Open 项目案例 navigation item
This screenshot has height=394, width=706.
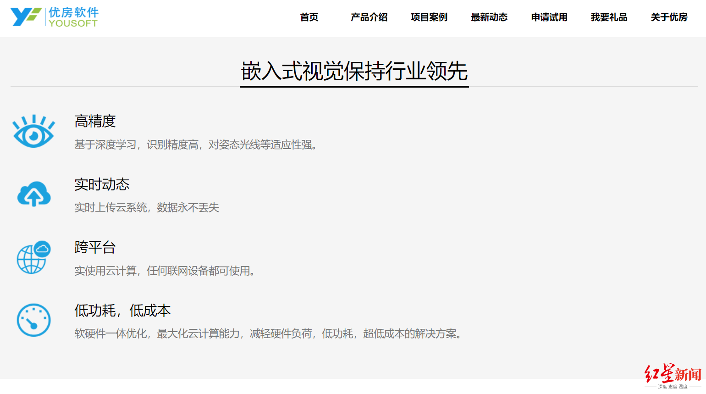429,17
